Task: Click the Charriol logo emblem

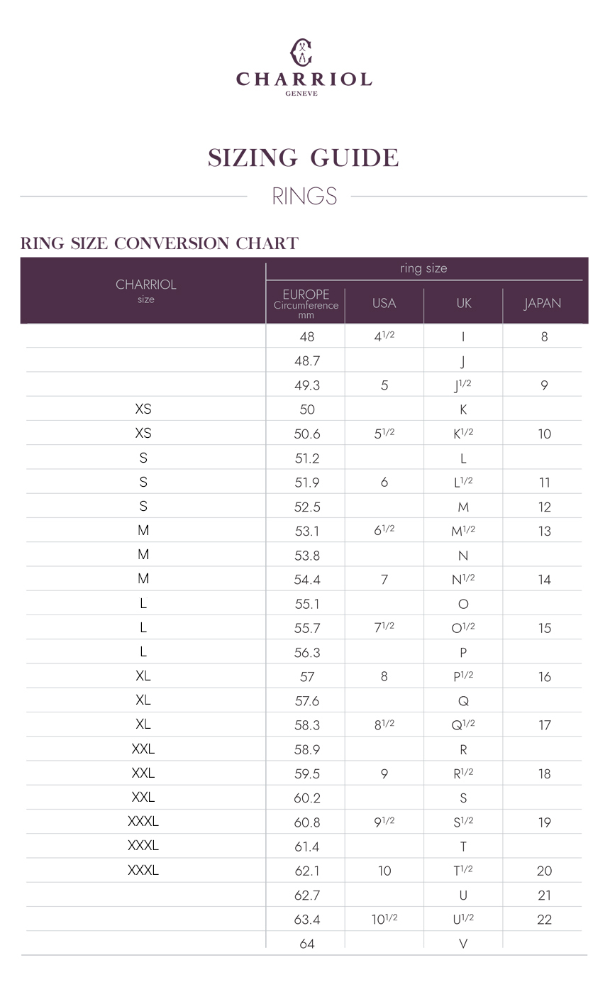Action: pyautogui.click(x=302, y=53)
